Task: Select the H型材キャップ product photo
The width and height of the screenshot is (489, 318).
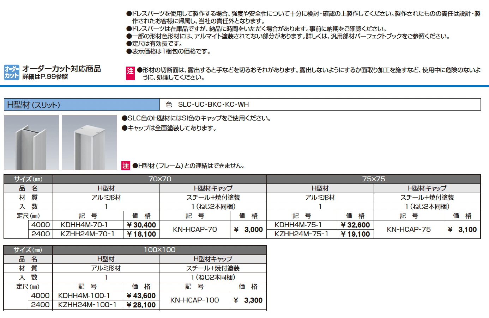Action: [x=89, y=142]
